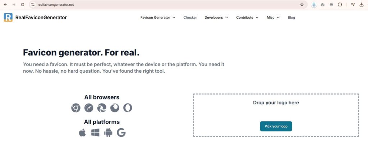This screenshot has width=368, height=149.
Task: Click the Chrome browser icon
Action: coord(76,108)
